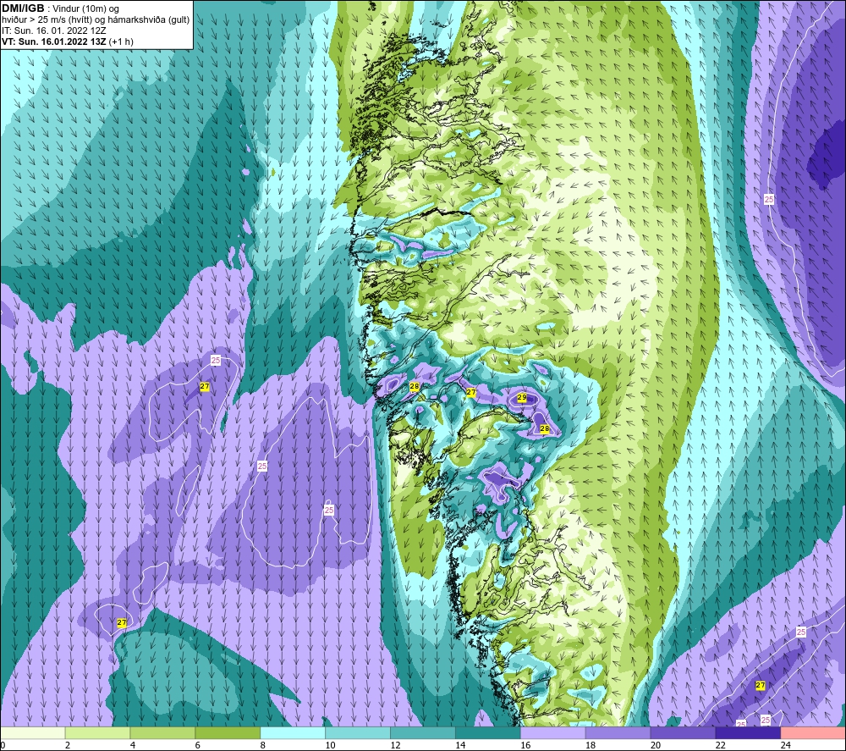Click the yellow 29 peak gust label
The image size is (846, 751).
[x=522, y=397]
